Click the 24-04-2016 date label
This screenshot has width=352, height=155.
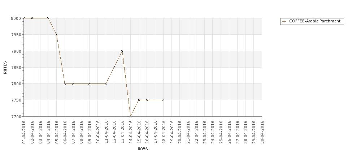click(213, 132)
